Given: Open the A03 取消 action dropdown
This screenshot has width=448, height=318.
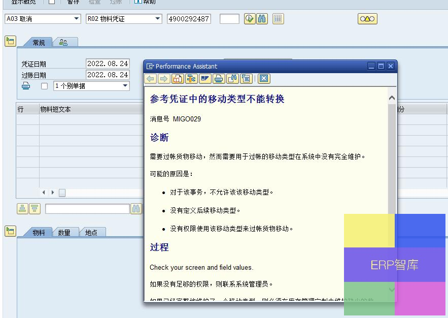Looking at the screenshot, I should (x=77, y=19).
